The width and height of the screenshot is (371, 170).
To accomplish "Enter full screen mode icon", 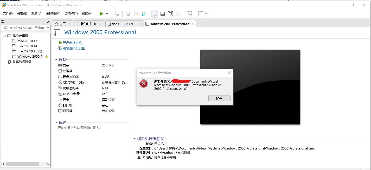I will pyautogui.click(x=170, y=14).
